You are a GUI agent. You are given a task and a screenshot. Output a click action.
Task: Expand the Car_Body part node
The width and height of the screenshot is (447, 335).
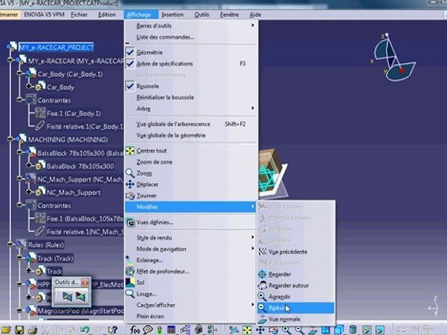tap(29, 86)
